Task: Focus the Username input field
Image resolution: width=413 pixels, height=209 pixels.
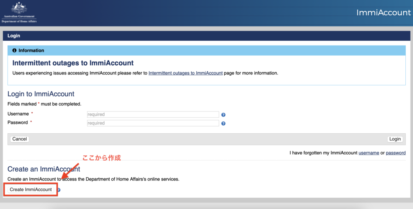Action: pyautogui.click(x=153, y=114)
